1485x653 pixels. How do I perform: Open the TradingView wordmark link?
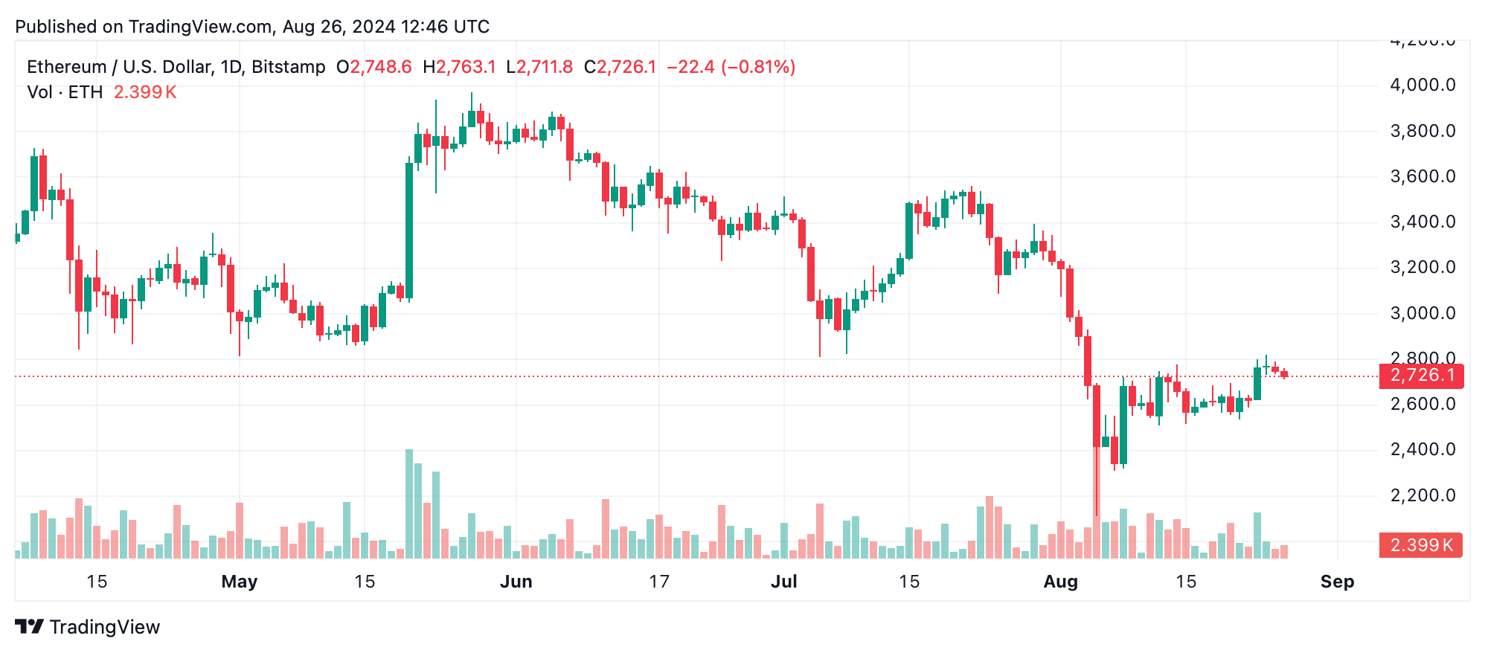coord(105,627)
